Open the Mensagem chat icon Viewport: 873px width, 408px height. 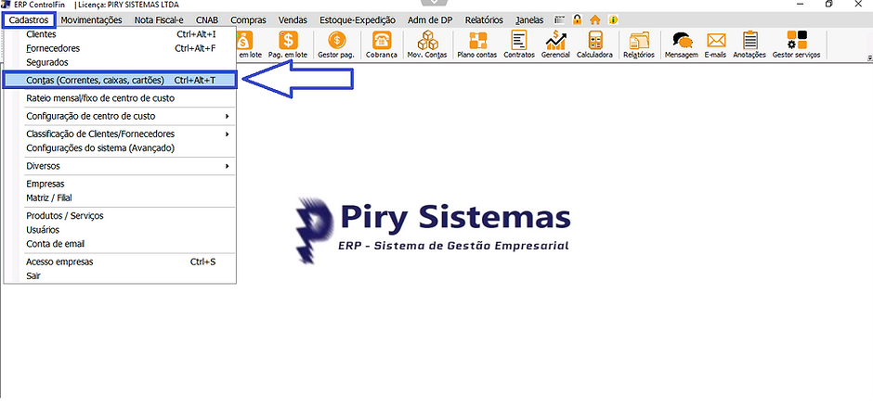coord(682,45)
